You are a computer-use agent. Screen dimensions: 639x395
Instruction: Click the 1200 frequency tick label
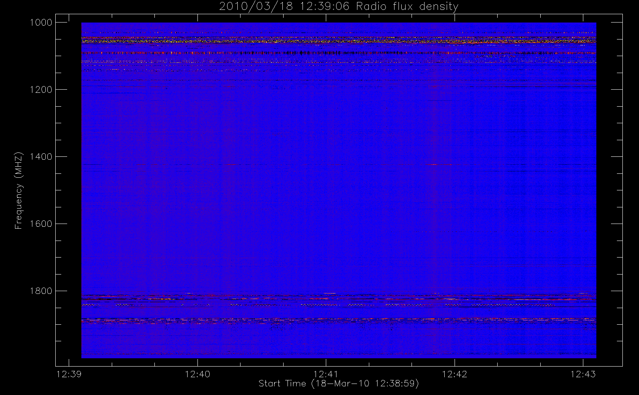pyautogui.click(x=41, y=90)
